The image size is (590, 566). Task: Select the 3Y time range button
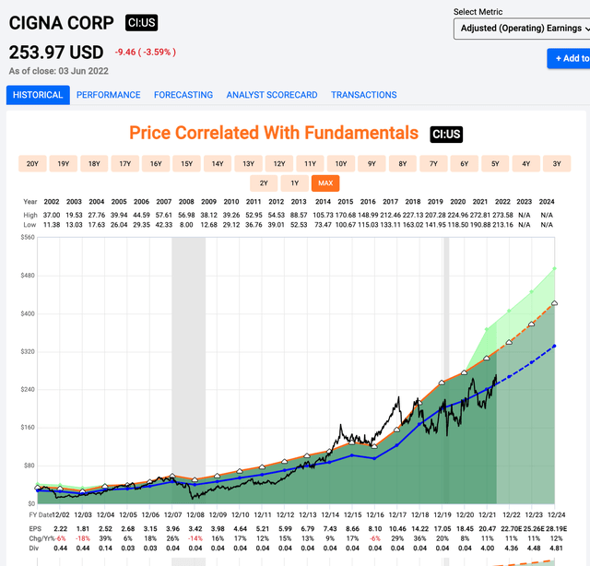(557, 164)
